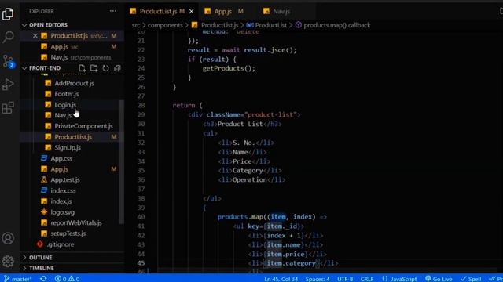Open ProductList.js in file tree
This screenshot has width=503, height=282.
[73, 137]
